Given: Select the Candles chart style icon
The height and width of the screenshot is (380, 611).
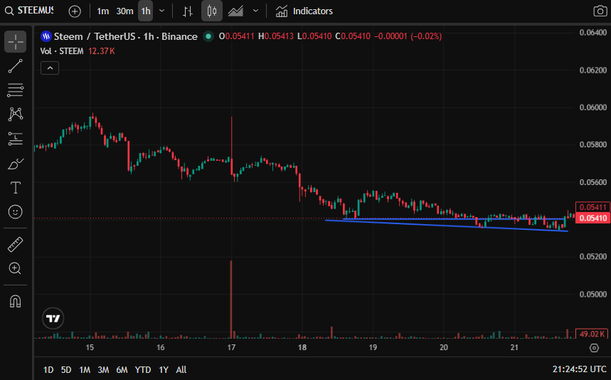Looking at the screenshot, I should point(211,11).
